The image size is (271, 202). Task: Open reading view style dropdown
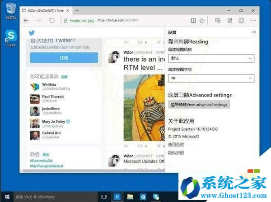point(211,58)
